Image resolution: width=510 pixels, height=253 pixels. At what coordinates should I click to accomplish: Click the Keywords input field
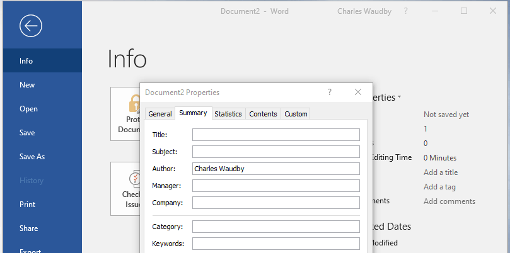coord(276,244)
